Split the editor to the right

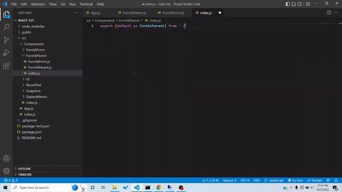pos(329,13)
